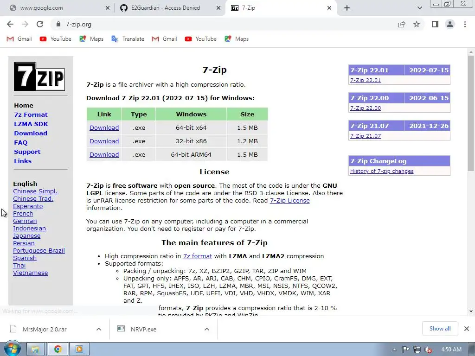475x356 pixels.
Task: Expand the NRVP.exe download options
Action: [x=207, y=329]
